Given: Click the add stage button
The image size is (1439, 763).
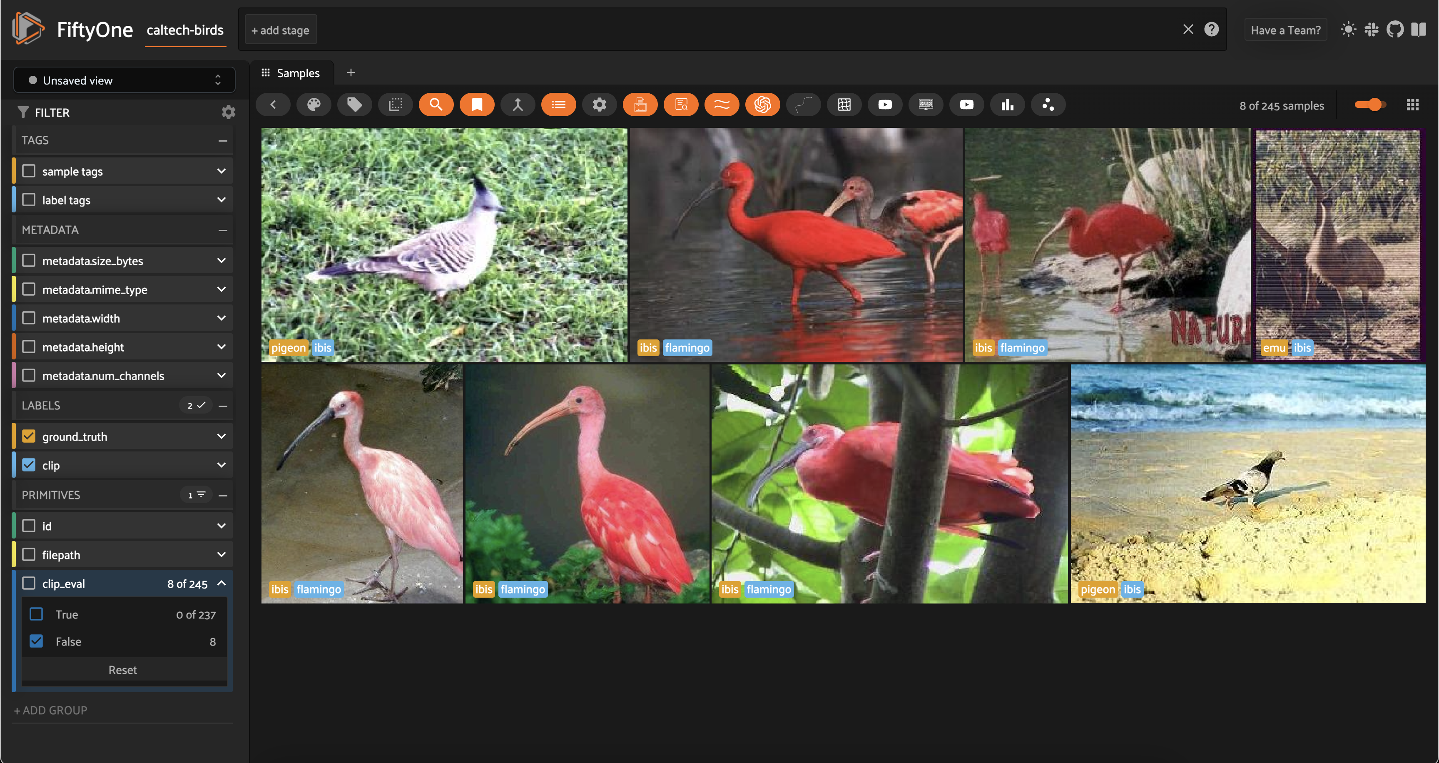Looking at the screenshot, I should [x=280, y=30].
